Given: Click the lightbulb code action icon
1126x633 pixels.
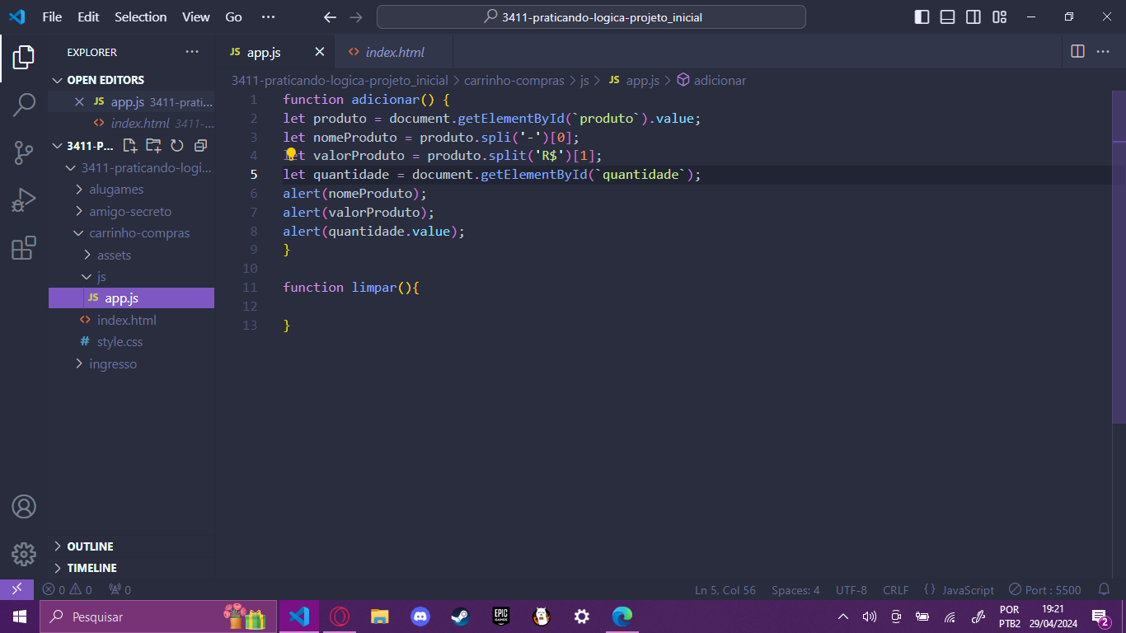Looking at the screenshot, I should (x=290, y=154).
